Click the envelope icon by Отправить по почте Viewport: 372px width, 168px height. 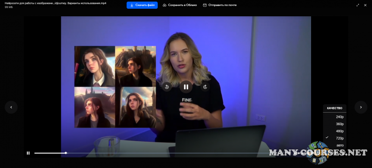tap(205, 5)
